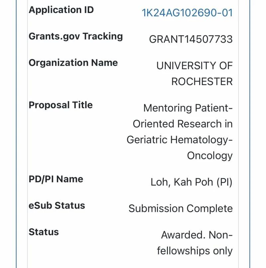Click the PD/PI Name label
Image resolution: width=266 pixels, height=268 pixels.
56,179
